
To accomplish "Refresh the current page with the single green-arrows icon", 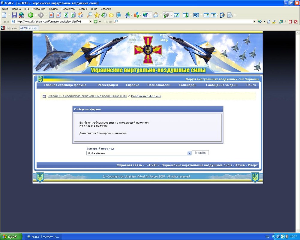I will tap(66, 15).
